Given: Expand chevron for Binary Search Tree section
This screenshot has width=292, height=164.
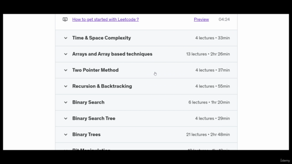Looking at the screenshot, I should coord(66,118).
